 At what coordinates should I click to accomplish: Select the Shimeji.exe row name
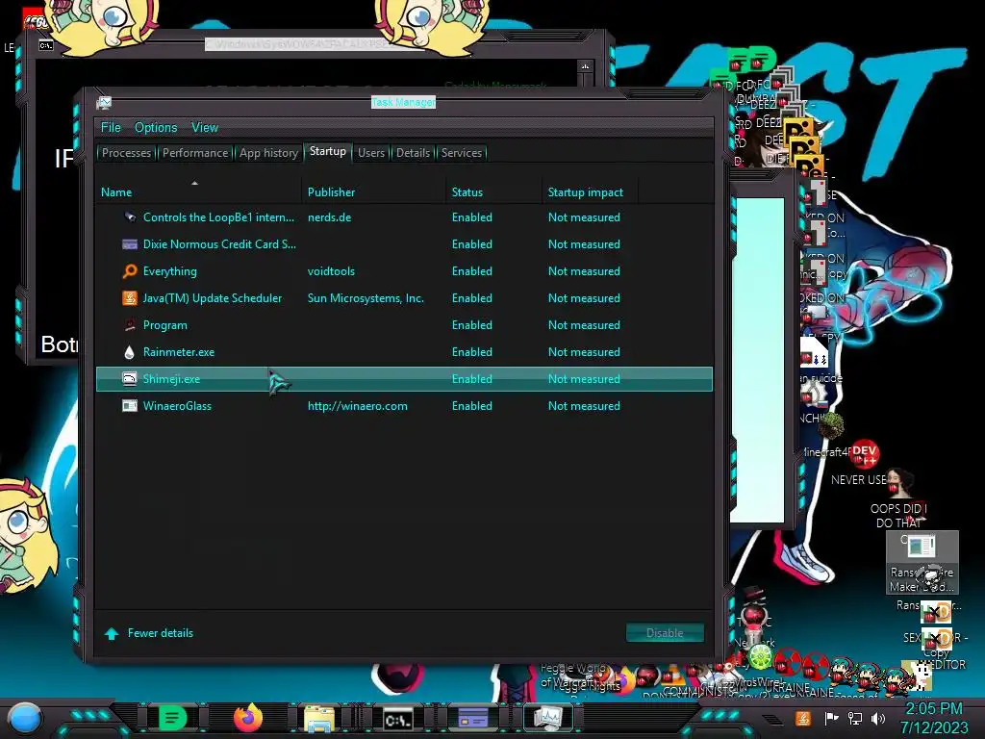point(171,379)
